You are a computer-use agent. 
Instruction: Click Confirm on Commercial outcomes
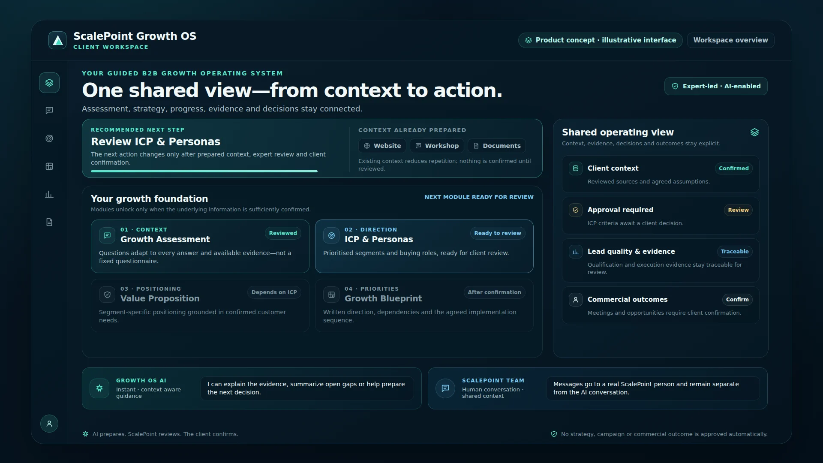[x=737, y=300]
